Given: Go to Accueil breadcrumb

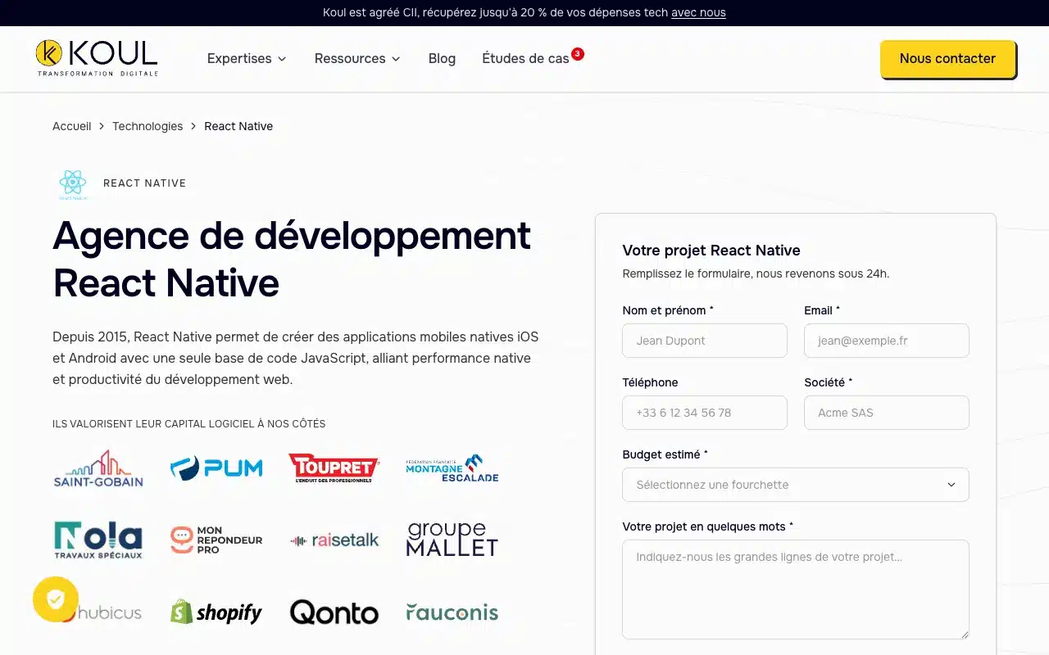Looking at the screenshot, I should [72, 126].
